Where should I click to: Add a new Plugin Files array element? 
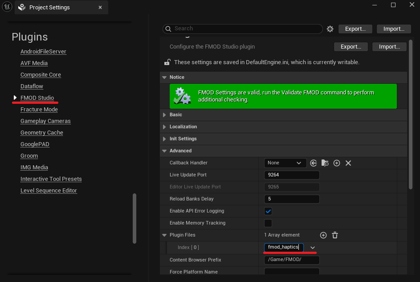click(323, 235)
